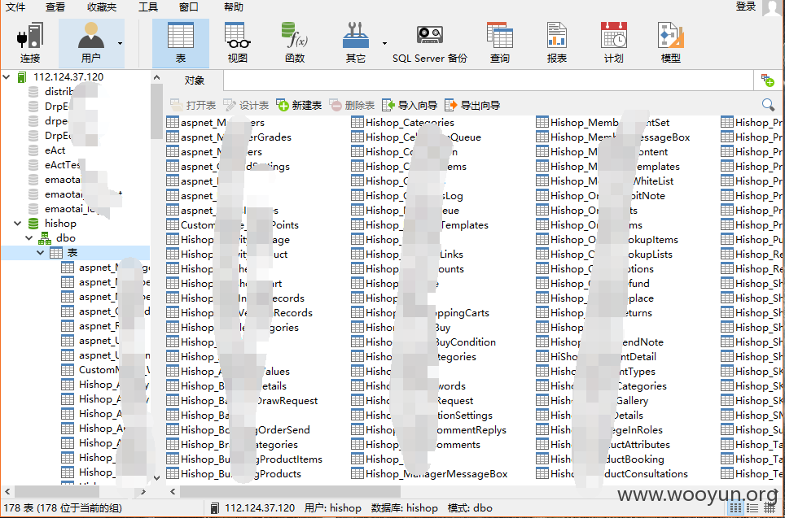Collapse the 表 tables tree node
Screen dimensions: 785x518
point(41,253)
